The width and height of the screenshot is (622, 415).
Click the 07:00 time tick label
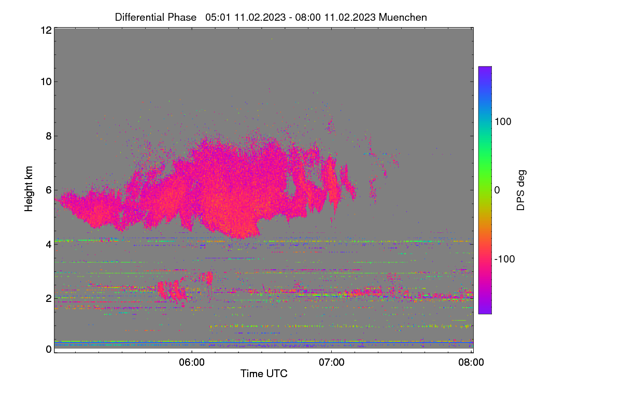332,362
